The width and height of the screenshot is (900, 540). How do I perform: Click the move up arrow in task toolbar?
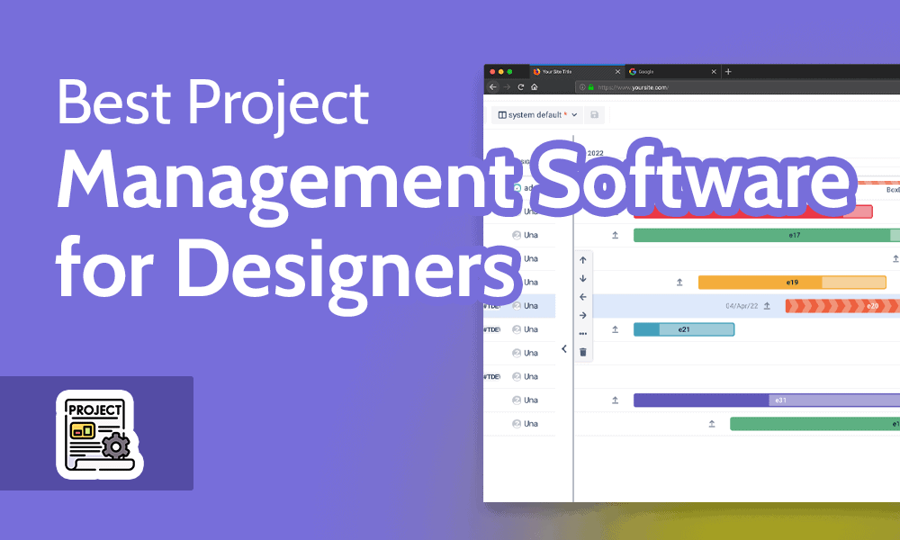tap(583, 260)
